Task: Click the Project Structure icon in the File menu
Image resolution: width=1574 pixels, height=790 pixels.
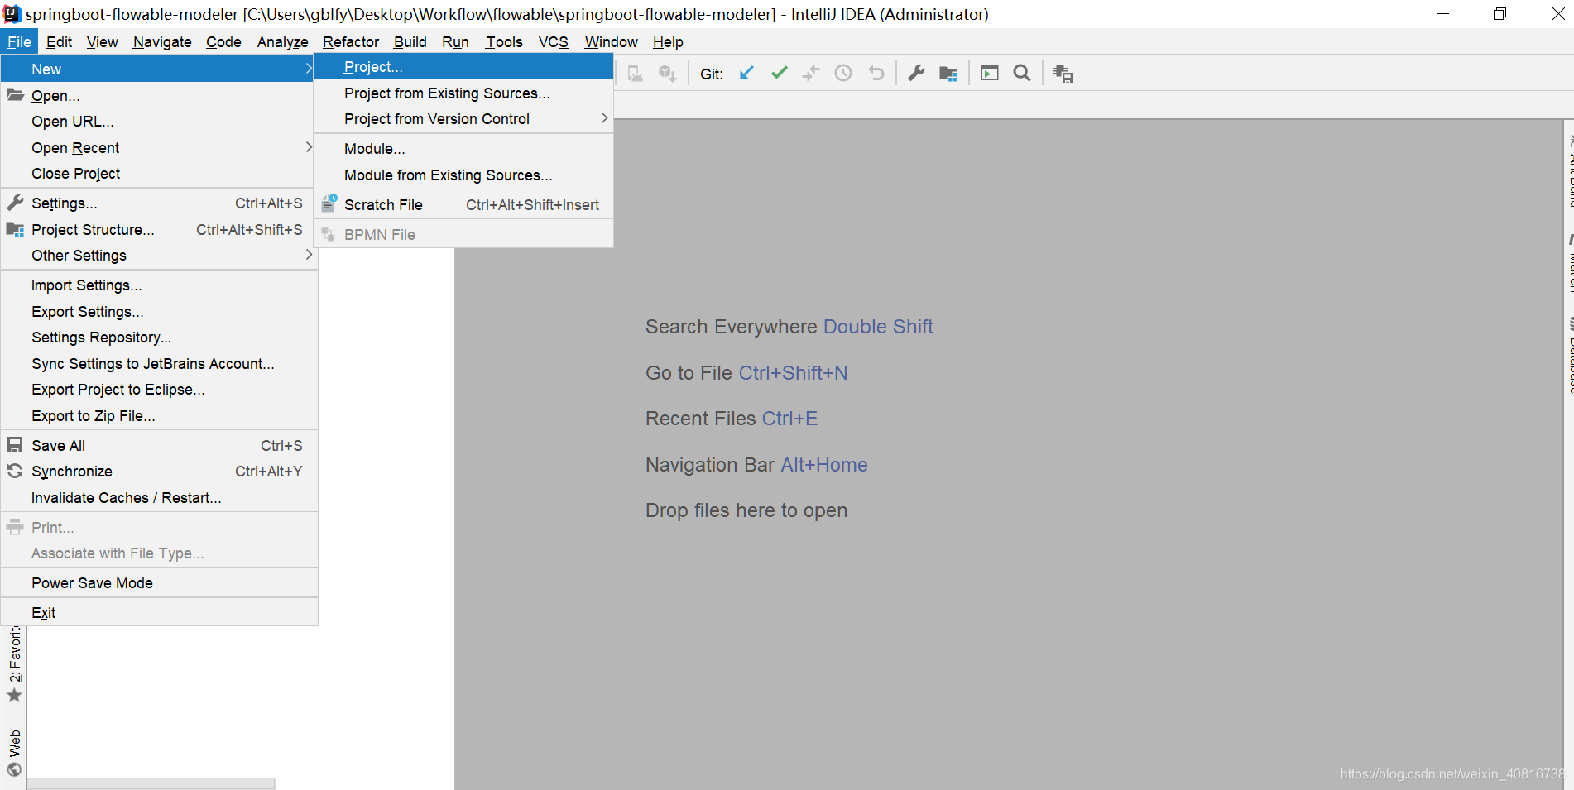Action: pyautogui.click(x=16, y=229)
